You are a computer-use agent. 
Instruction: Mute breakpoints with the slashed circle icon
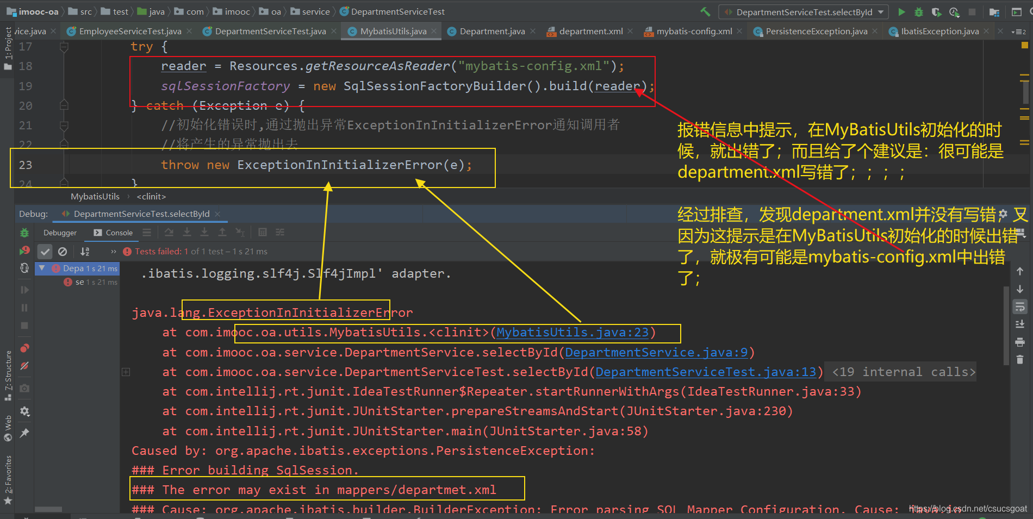pyautogui.click(x=24, y=366)
